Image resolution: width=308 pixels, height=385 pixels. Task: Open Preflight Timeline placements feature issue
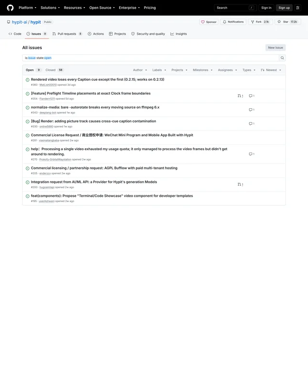pos(90,93)
